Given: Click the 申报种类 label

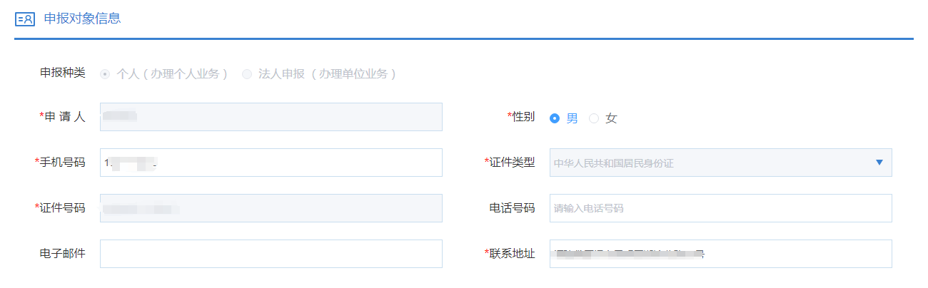Looking at the screenshot, I should (62, 73).
